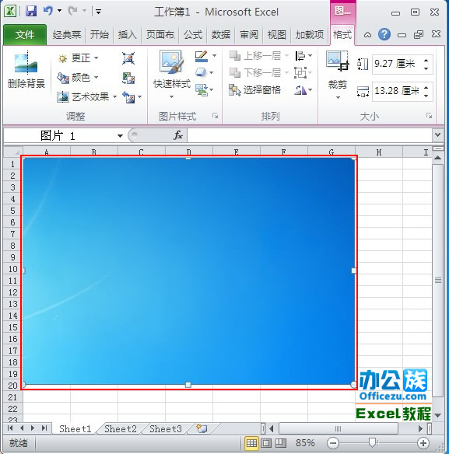This screenshot has height=454, width=449.
Task: Expand the Crop dropdown arrow
Action: point(338,98)
